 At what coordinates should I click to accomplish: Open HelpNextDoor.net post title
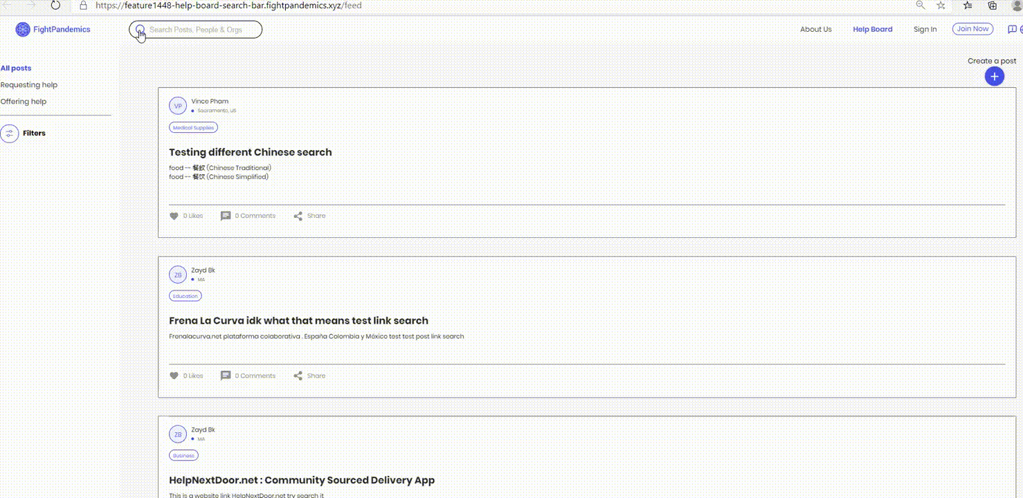coord(302,481)
